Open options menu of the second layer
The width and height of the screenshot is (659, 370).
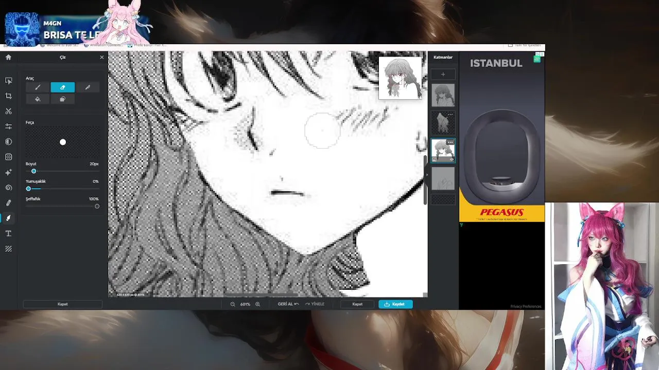click(450, 115)
